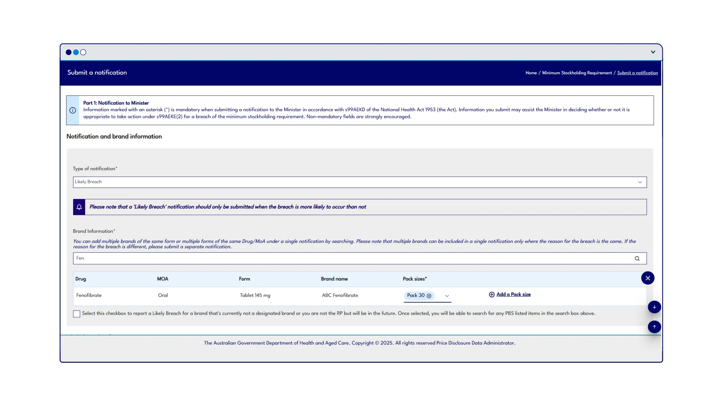This screenshot has width=723, height=406.
Task: Click the circular X button beside the table
Action: [648, 278]
